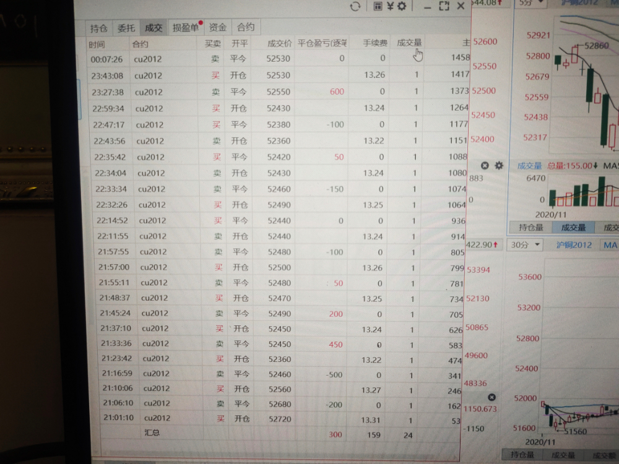
Task: Click the red price level 52450
Action: tap(483, 115)
